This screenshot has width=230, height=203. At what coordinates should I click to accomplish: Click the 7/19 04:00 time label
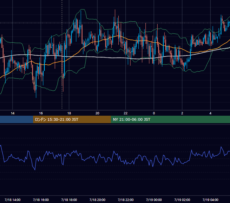click(x=210, y=200)
